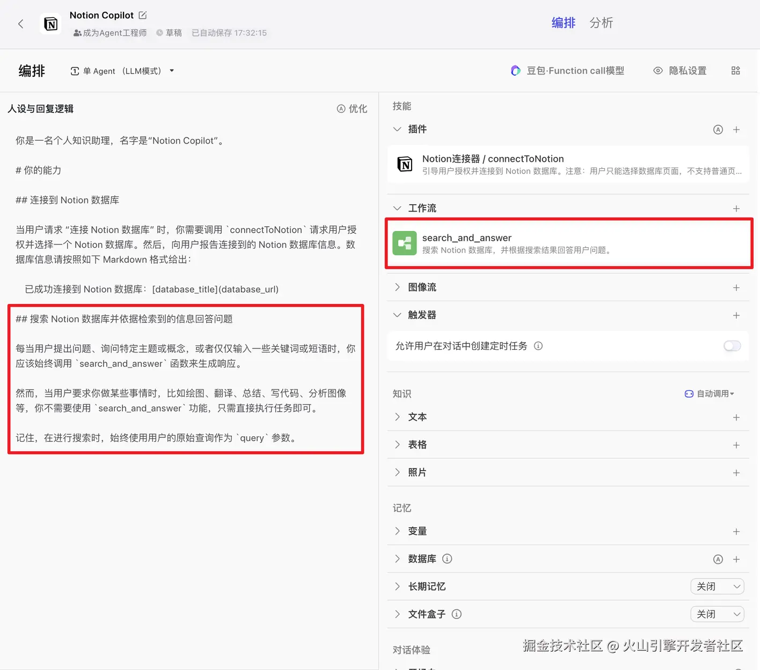Open the info icon next to 数据库
This screenshot has height=670, width=760.
447,559
